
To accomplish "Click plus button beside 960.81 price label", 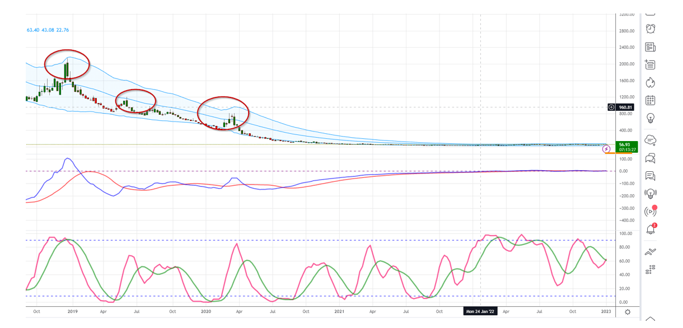I will (x=611, y=107).
